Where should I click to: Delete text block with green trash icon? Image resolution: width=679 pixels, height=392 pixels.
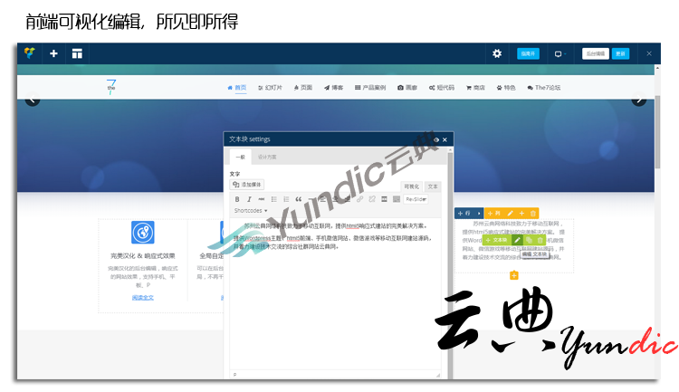540,240
